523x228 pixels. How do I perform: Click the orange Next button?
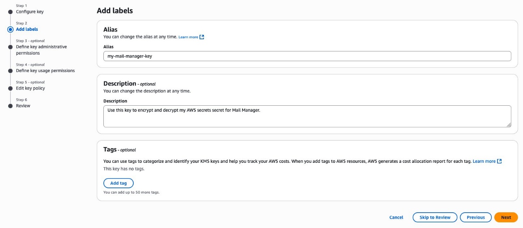506,217
